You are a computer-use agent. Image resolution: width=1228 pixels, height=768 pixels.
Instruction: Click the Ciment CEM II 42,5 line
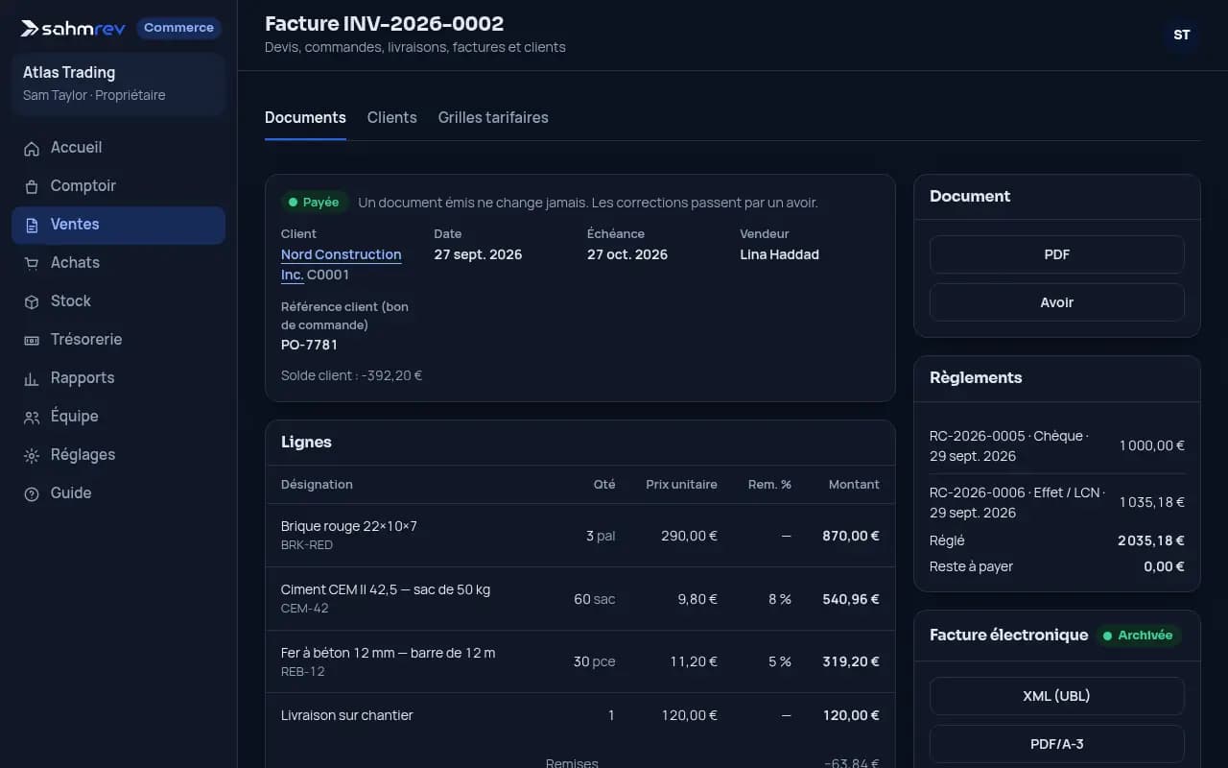pos(580,599)
